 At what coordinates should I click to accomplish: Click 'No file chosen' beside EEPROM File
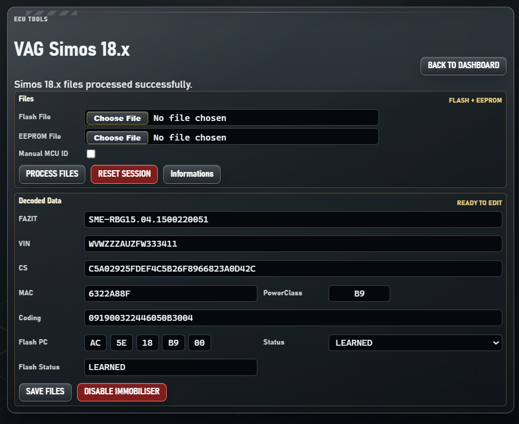[190, 138]
